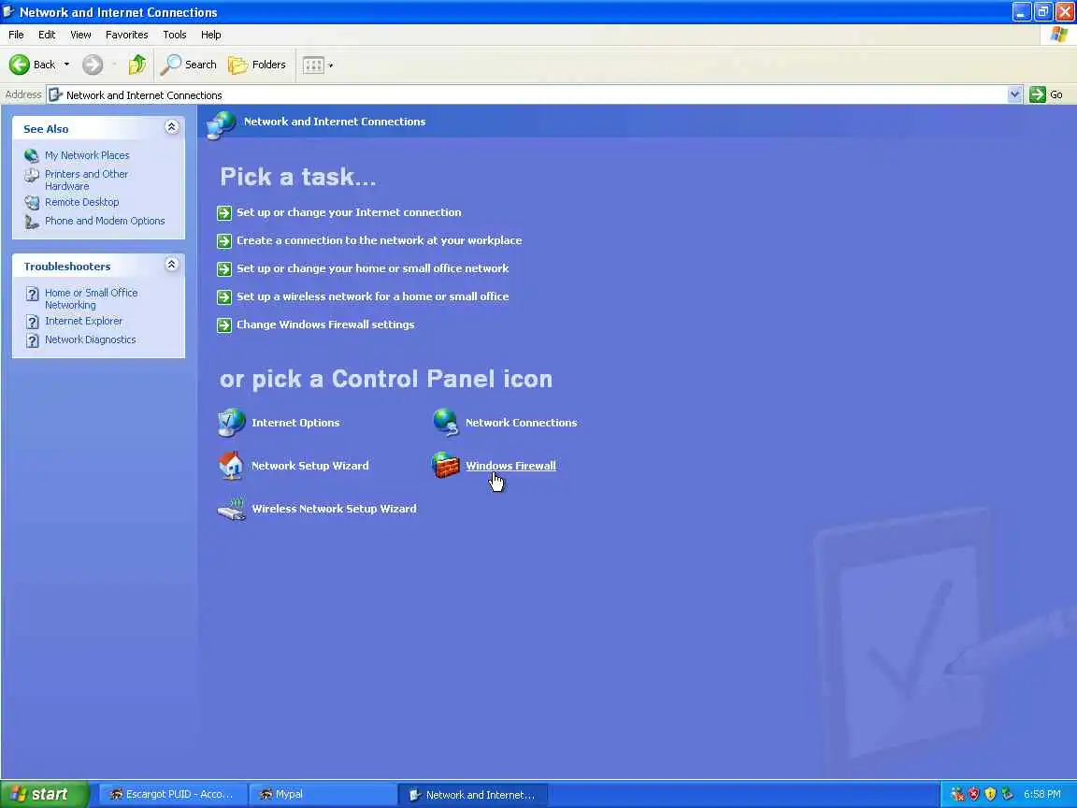The image size is (1077, 808).
Task: Click the Network Connections text link
Action: (x=522, y=423)
